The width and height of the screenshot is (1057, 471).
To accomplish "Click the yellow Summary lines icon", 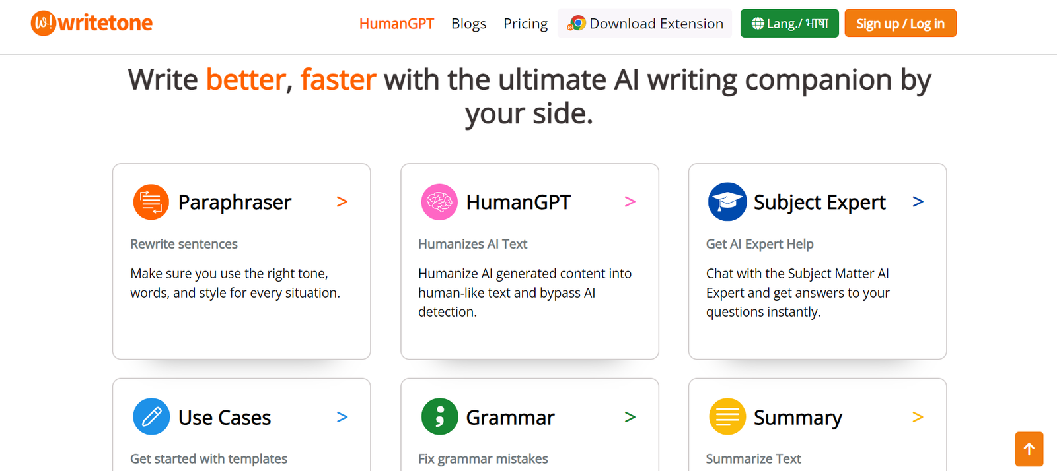I will click(x=727, y=417).
